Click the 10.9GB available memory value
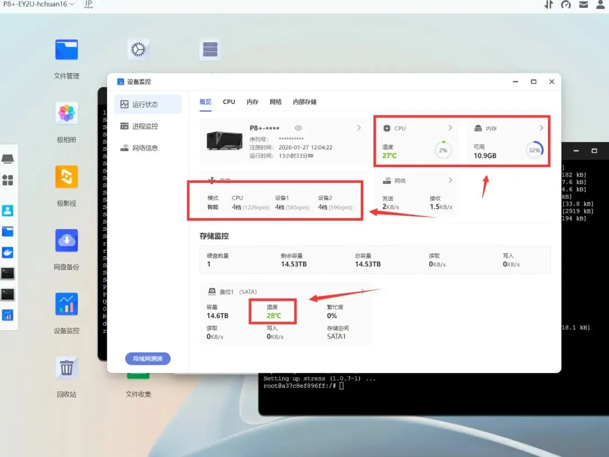The image size is (609, 457). point(485,156)
